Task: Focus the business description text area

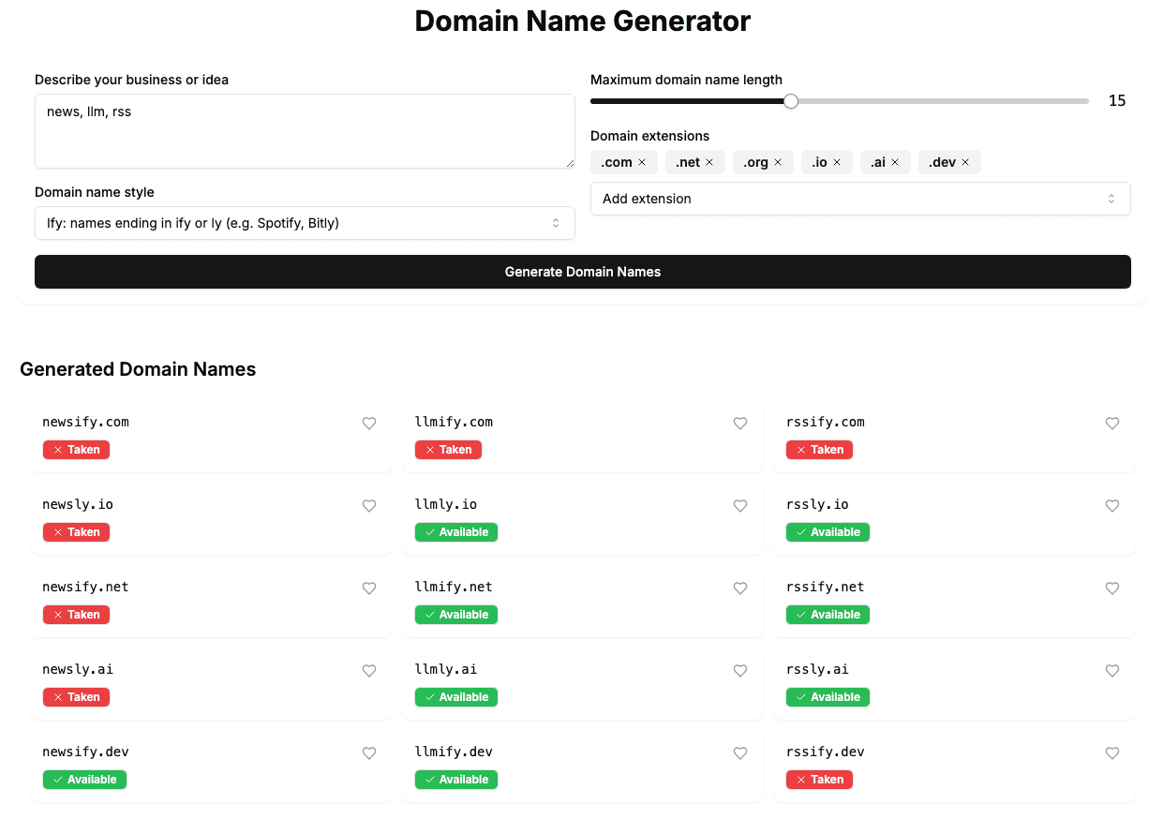Action: (x=305, y=131)
